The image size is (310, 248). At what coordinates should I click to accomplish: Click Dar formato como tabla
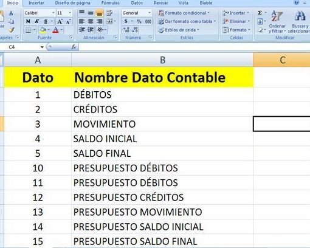pyautogui.click(x=187, y=21)
